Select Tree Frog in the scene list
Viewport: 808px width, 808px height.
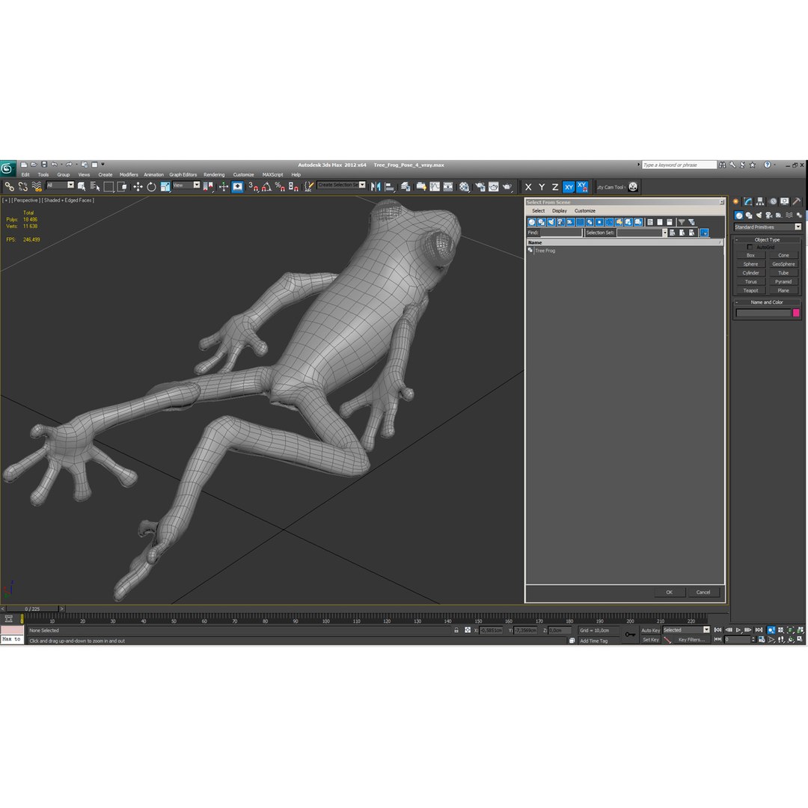(545, 251)
